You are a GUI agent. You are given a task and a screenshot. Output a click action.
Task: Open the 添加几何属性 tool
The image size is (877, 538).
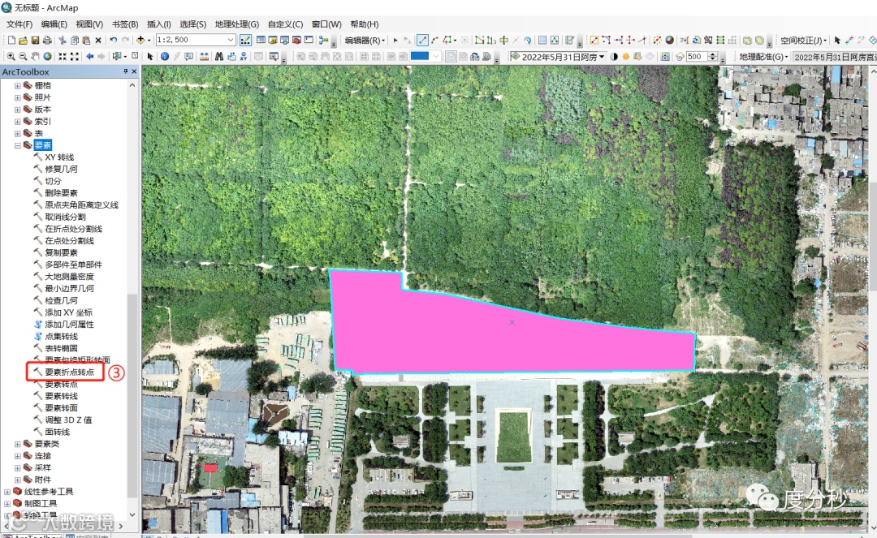[x=69, y=324]
